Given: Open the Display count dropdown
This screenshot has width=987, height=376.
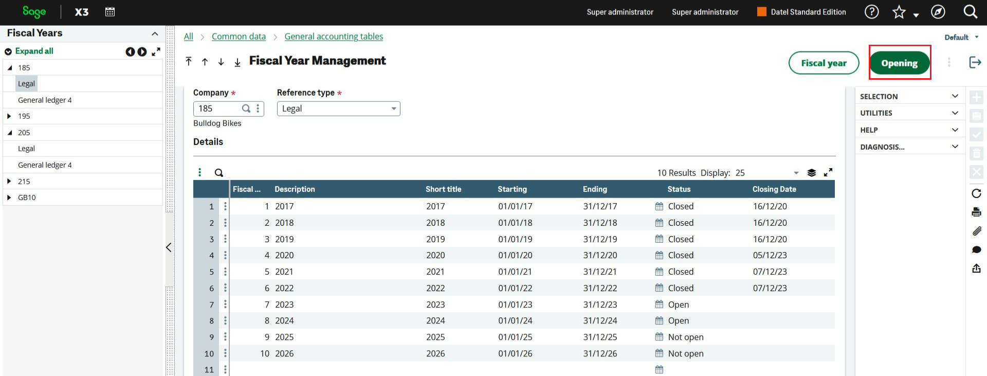Looking at the screenshot, I should coord(796,173).
